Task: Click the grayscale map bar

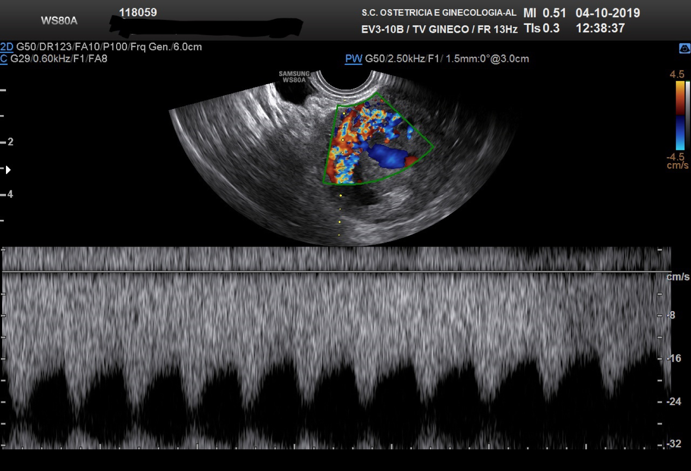Action: (x=688, y=115)
